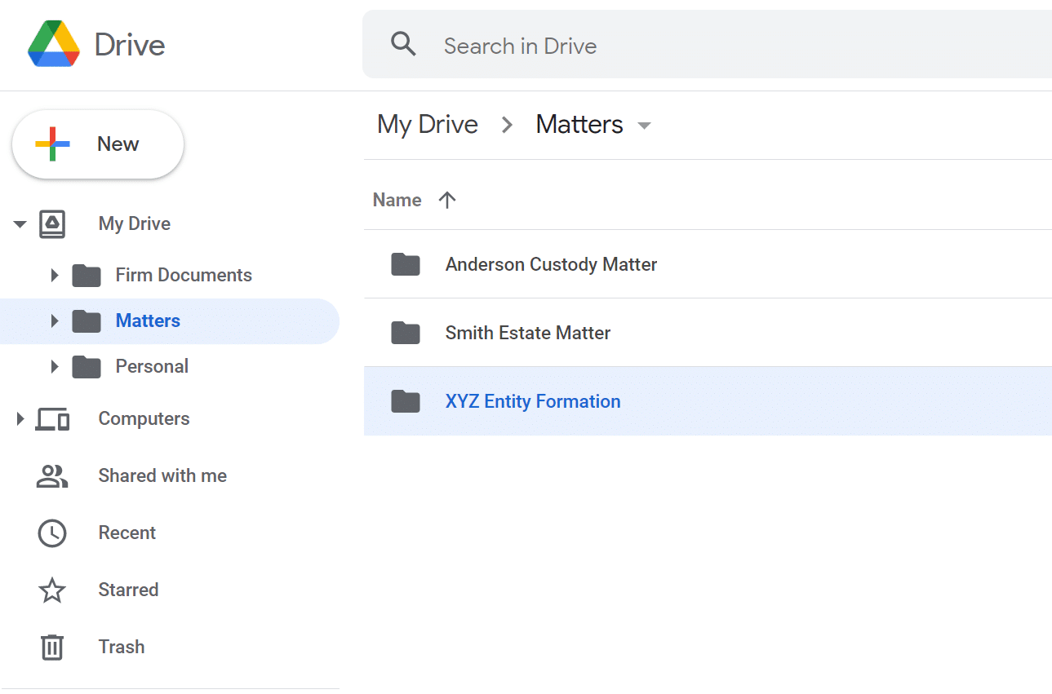Expand the Personal folder arrow
1052x694 pixels.
tap(55, 367)
